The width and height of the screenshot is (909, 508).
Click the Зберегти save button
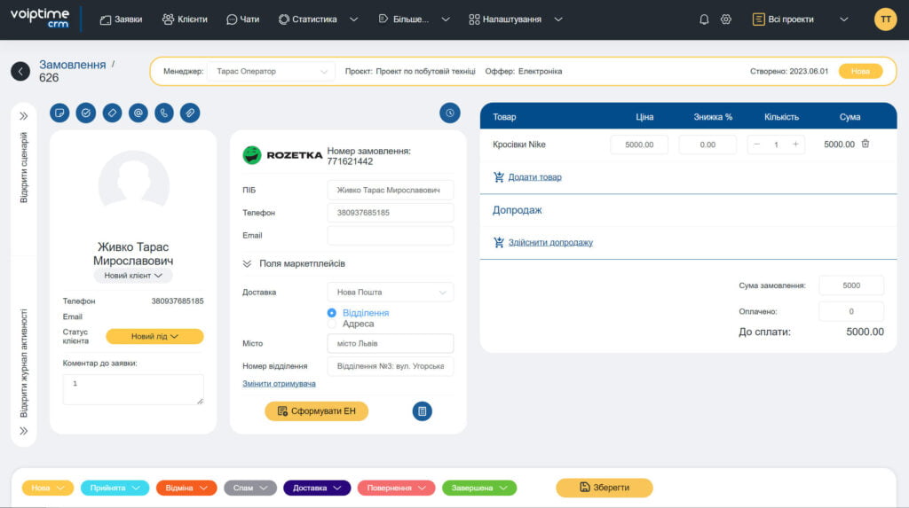(604, 488)
